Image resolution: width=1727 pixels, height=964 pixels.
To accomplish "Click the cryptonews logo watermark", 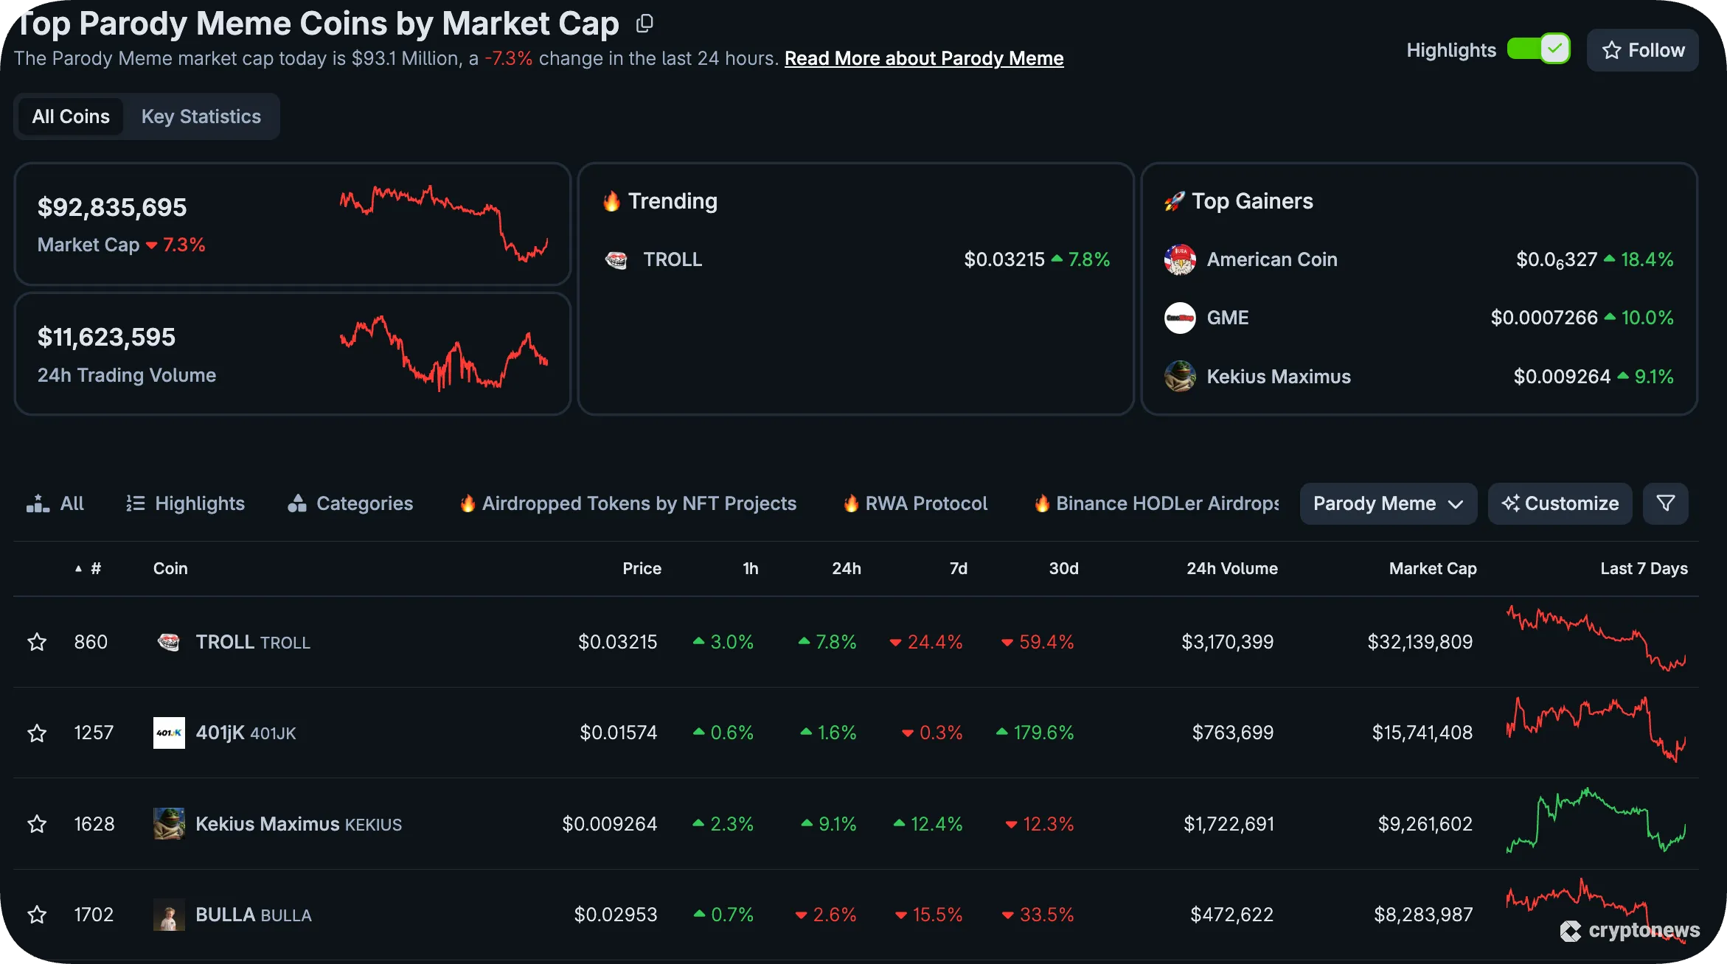I will [x=1630, y=931].
